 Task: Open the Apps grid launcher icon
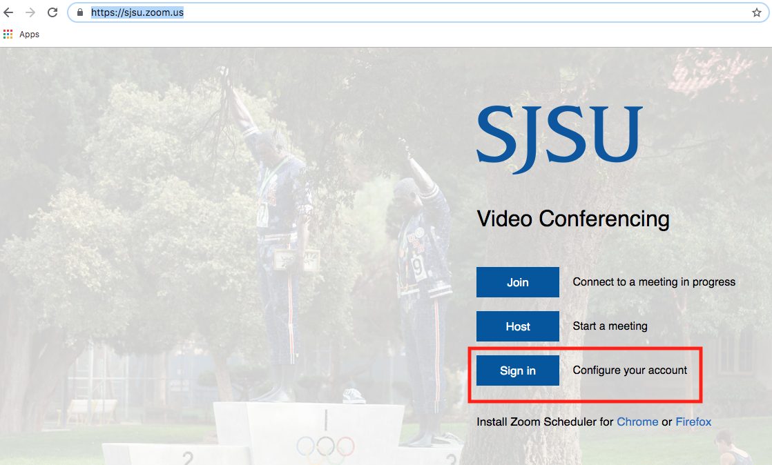8,34
